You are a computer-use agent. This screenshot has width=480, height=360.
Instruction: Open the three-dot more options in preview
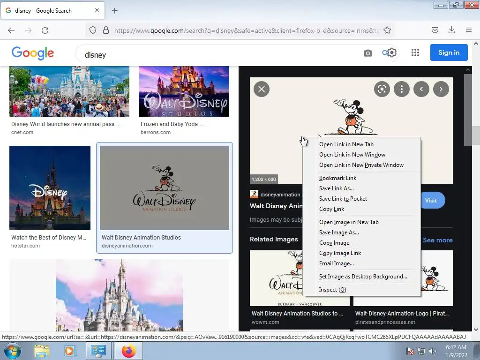401,89
